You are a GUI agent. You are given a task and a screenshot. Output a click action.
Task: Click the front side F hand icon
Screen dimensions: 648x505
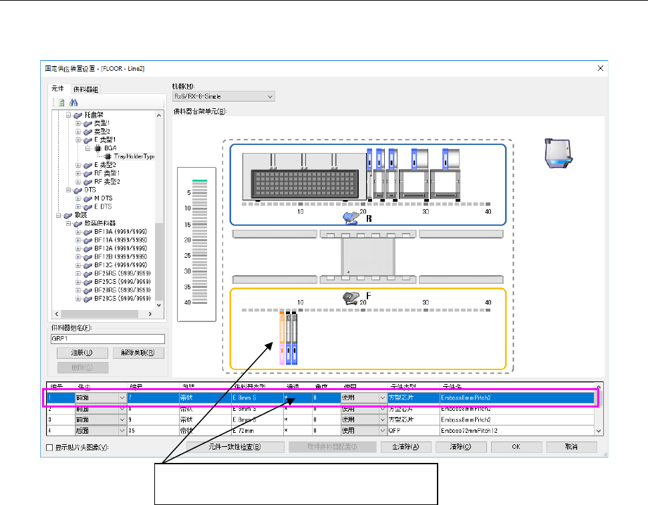[x=351, y=299]
